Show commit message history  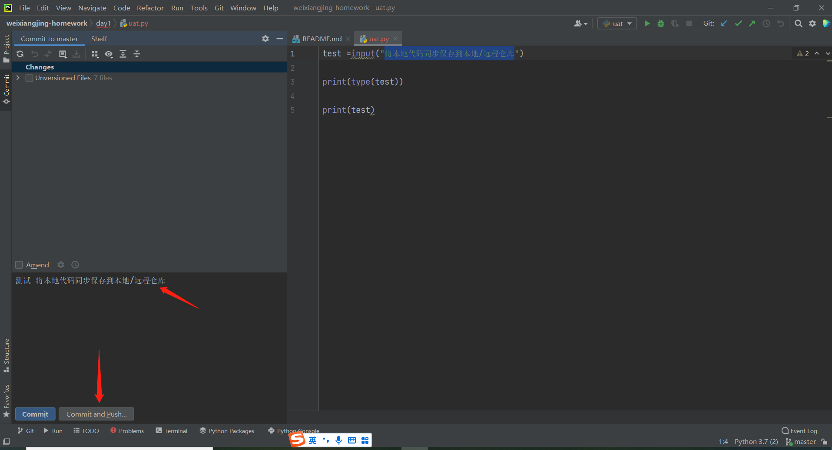click(75, 265)
